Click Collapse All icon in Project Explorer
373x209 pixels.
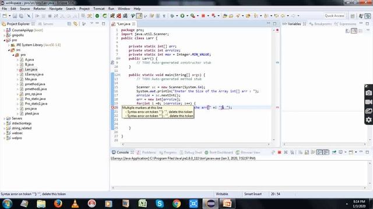(69, 24)
